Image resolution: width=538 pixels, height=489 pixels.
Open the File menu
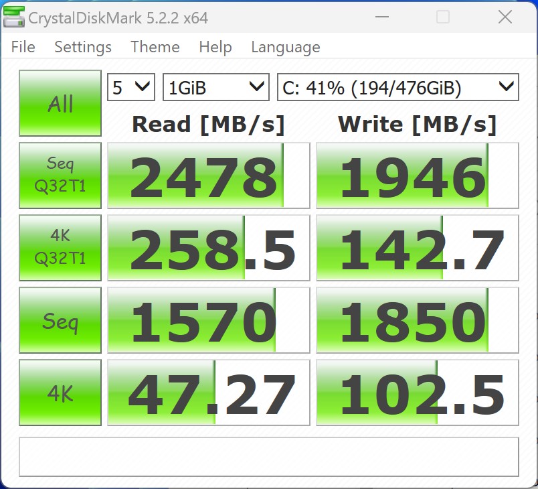point(23,47)
